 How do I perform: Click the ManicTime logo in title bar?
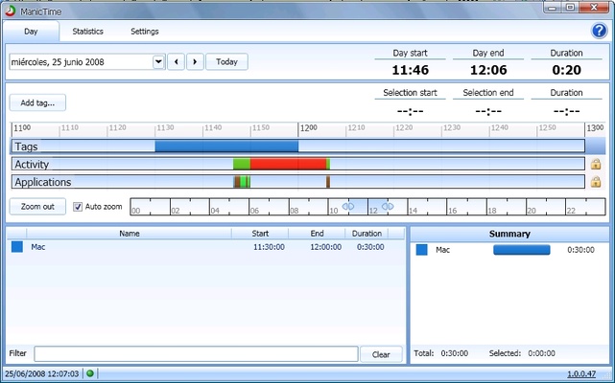pos(11,11)
